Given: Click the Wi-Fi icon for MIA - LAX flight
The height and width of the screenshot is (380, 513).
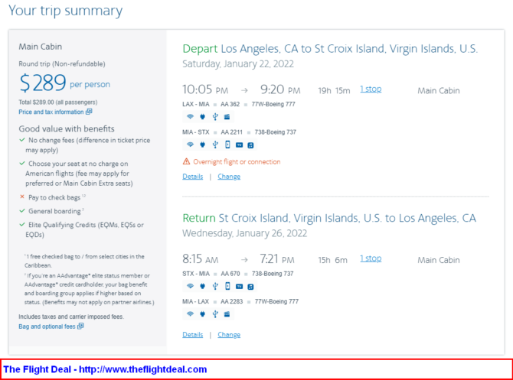Looking at the screenshot, I should point(190,314).
